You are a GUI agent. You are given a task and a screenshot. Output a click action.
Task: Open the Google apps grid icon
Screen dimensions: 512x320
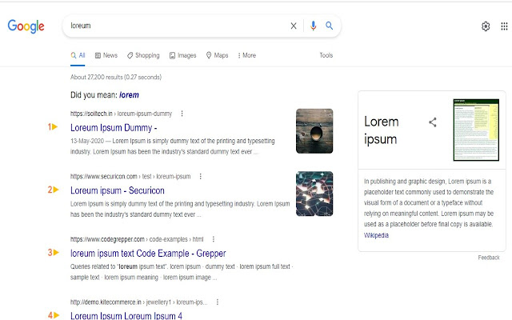pos(504,26)
